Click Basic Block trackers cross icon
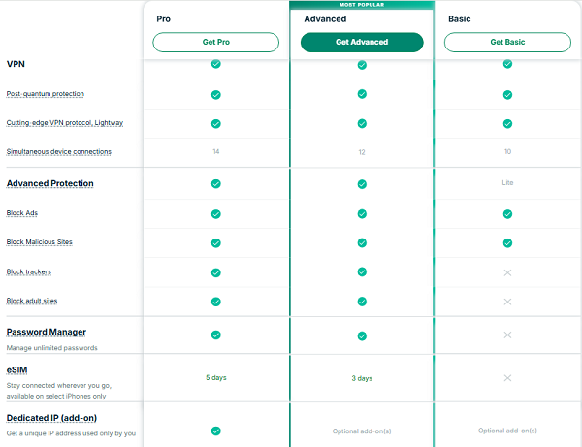 pyautogui.click(x=507, y=272)
